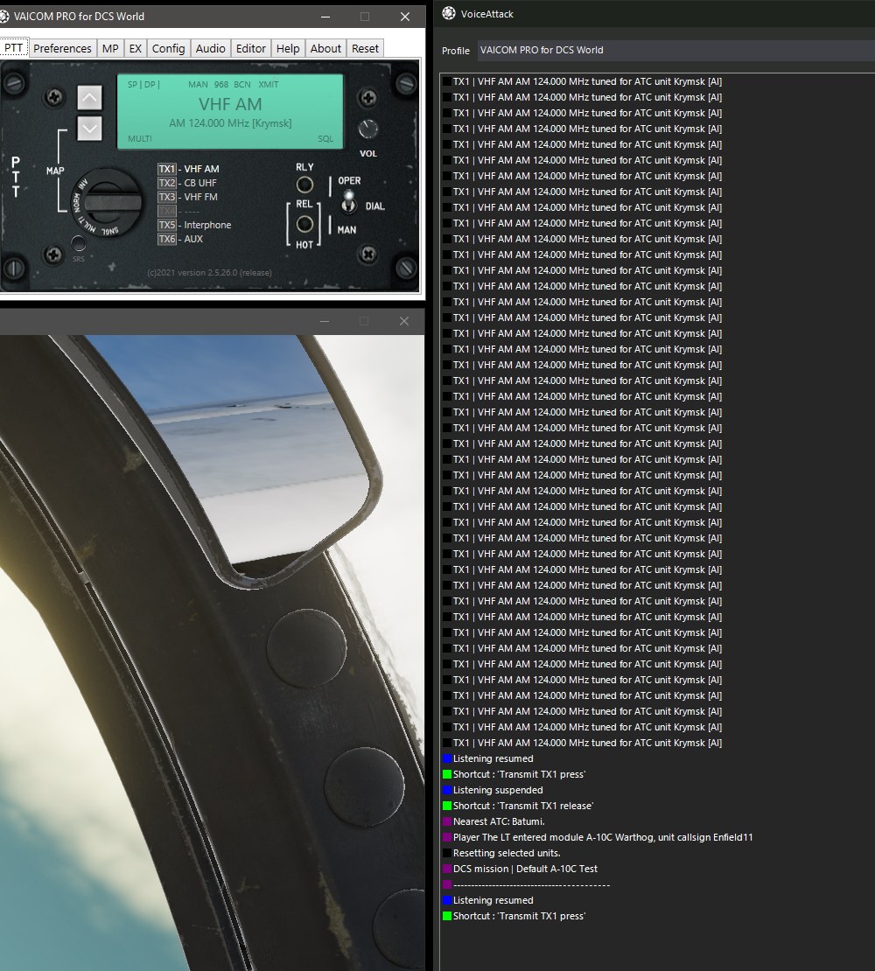Click the PTT mode rotary selector knob
This screenshot has width=875, height=971.
tap(108, 202)
